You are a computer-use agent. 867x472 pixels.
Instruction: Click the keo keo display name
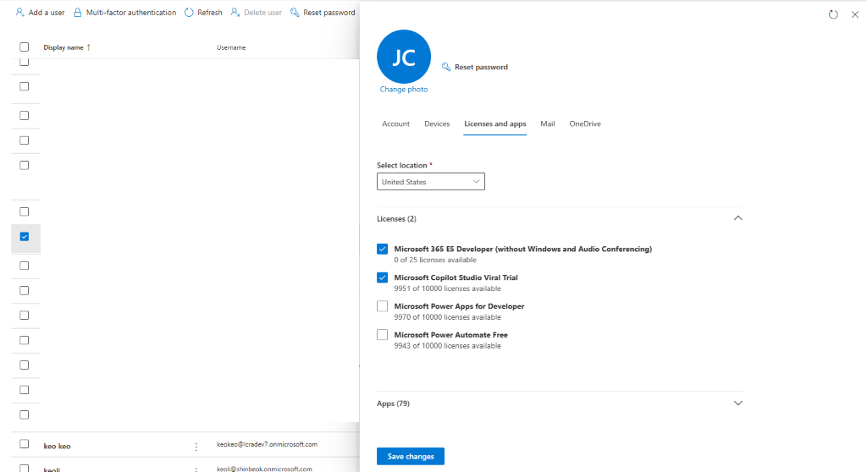coord(57,447)
